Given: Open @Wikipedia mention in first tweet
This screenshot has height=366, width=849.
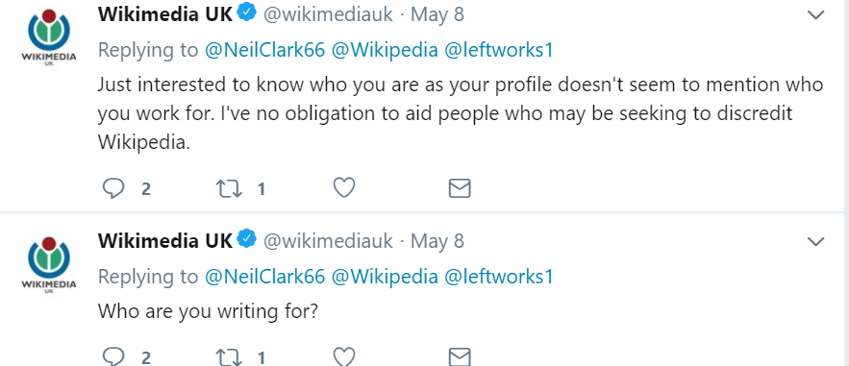Looking at the screenshot, I should pos(385,50).
